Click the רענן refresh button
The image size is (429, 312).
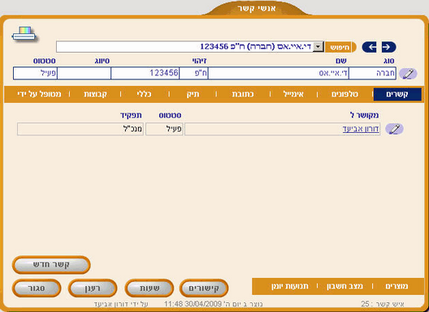(93, 288)
